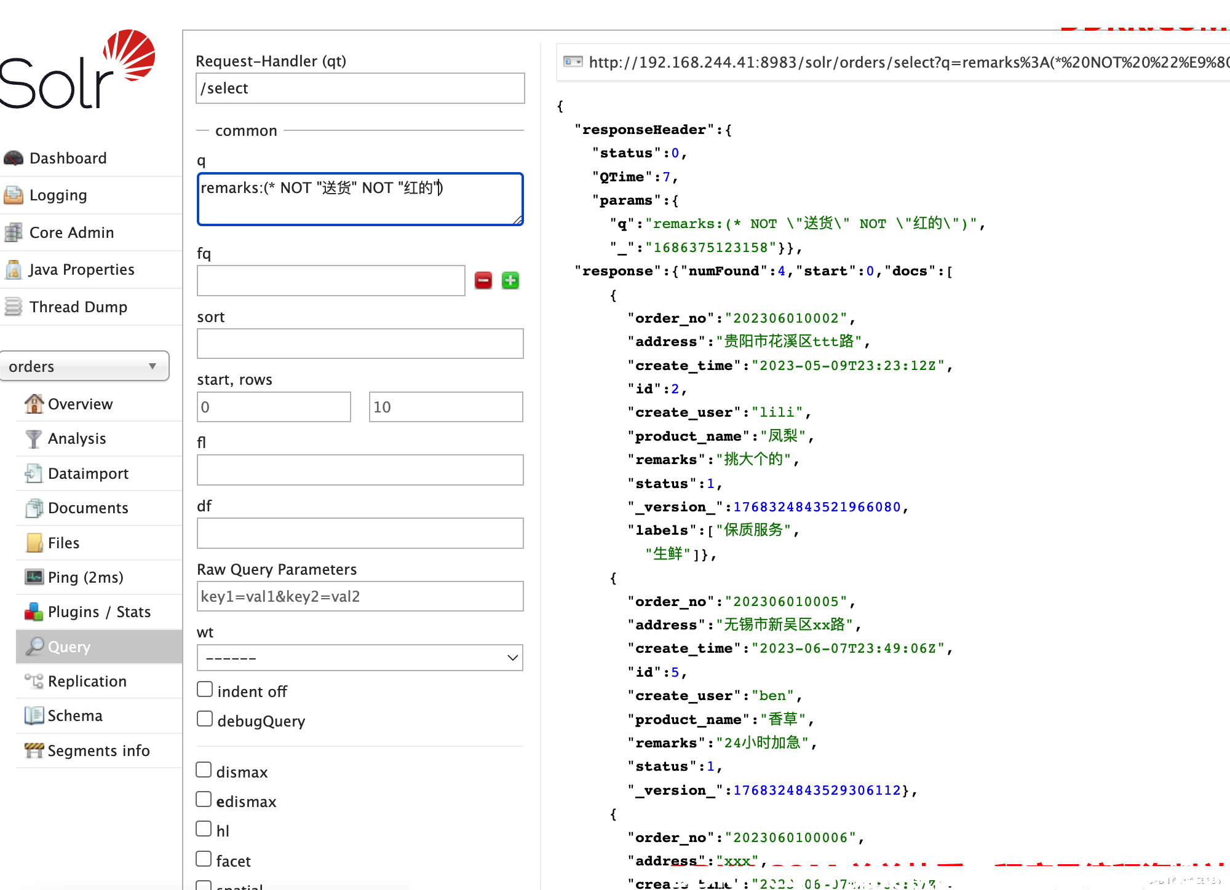The height and width of the screenshot is (890, 1230).
Task: Select the Schema menu item
Action: pos(75,716)
